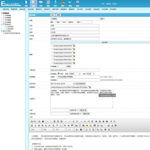Click the 重置 (reset) button
Viewport: 150px width, 150px height.
(x=58, y=15)
